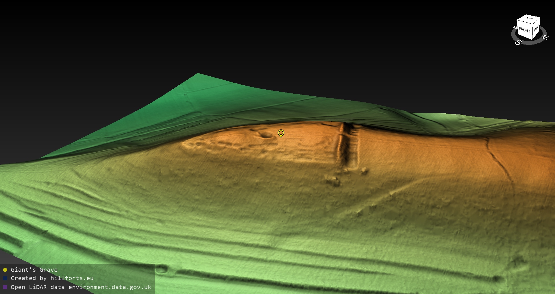Click the S compass letter
The width and height of the screenshot is (555, 294).
pyautogui.click(x=518, y=42)
